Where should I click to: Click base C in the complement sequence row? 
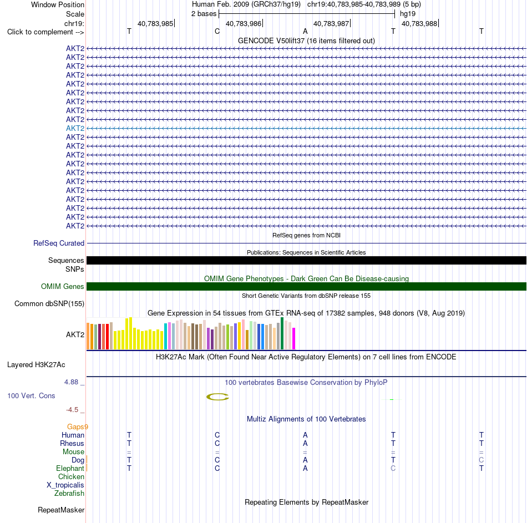click(x=217, y=31)
